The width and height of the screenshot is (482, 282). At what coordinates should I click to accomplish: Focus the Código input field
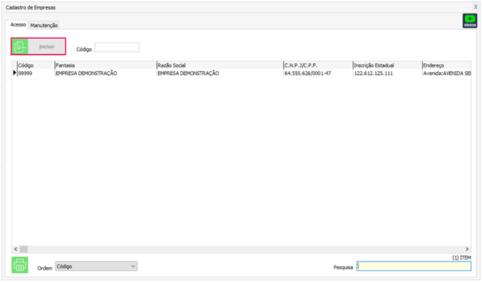pyautogui.click(x=117, y=48)
